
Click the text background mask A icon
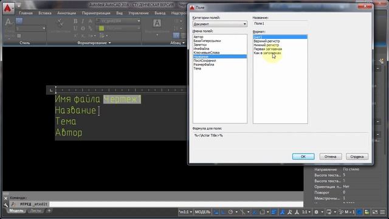point(157,23)
